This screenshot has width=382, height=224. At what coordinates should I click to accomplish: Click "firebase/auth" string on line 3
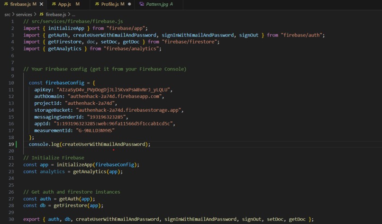[301, 35]
